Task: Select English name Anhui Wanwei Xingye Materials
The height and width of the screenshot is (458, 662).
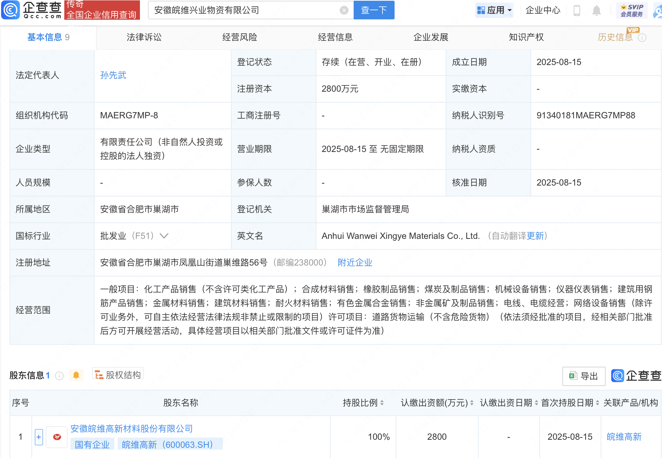Action: coord(401,236)
